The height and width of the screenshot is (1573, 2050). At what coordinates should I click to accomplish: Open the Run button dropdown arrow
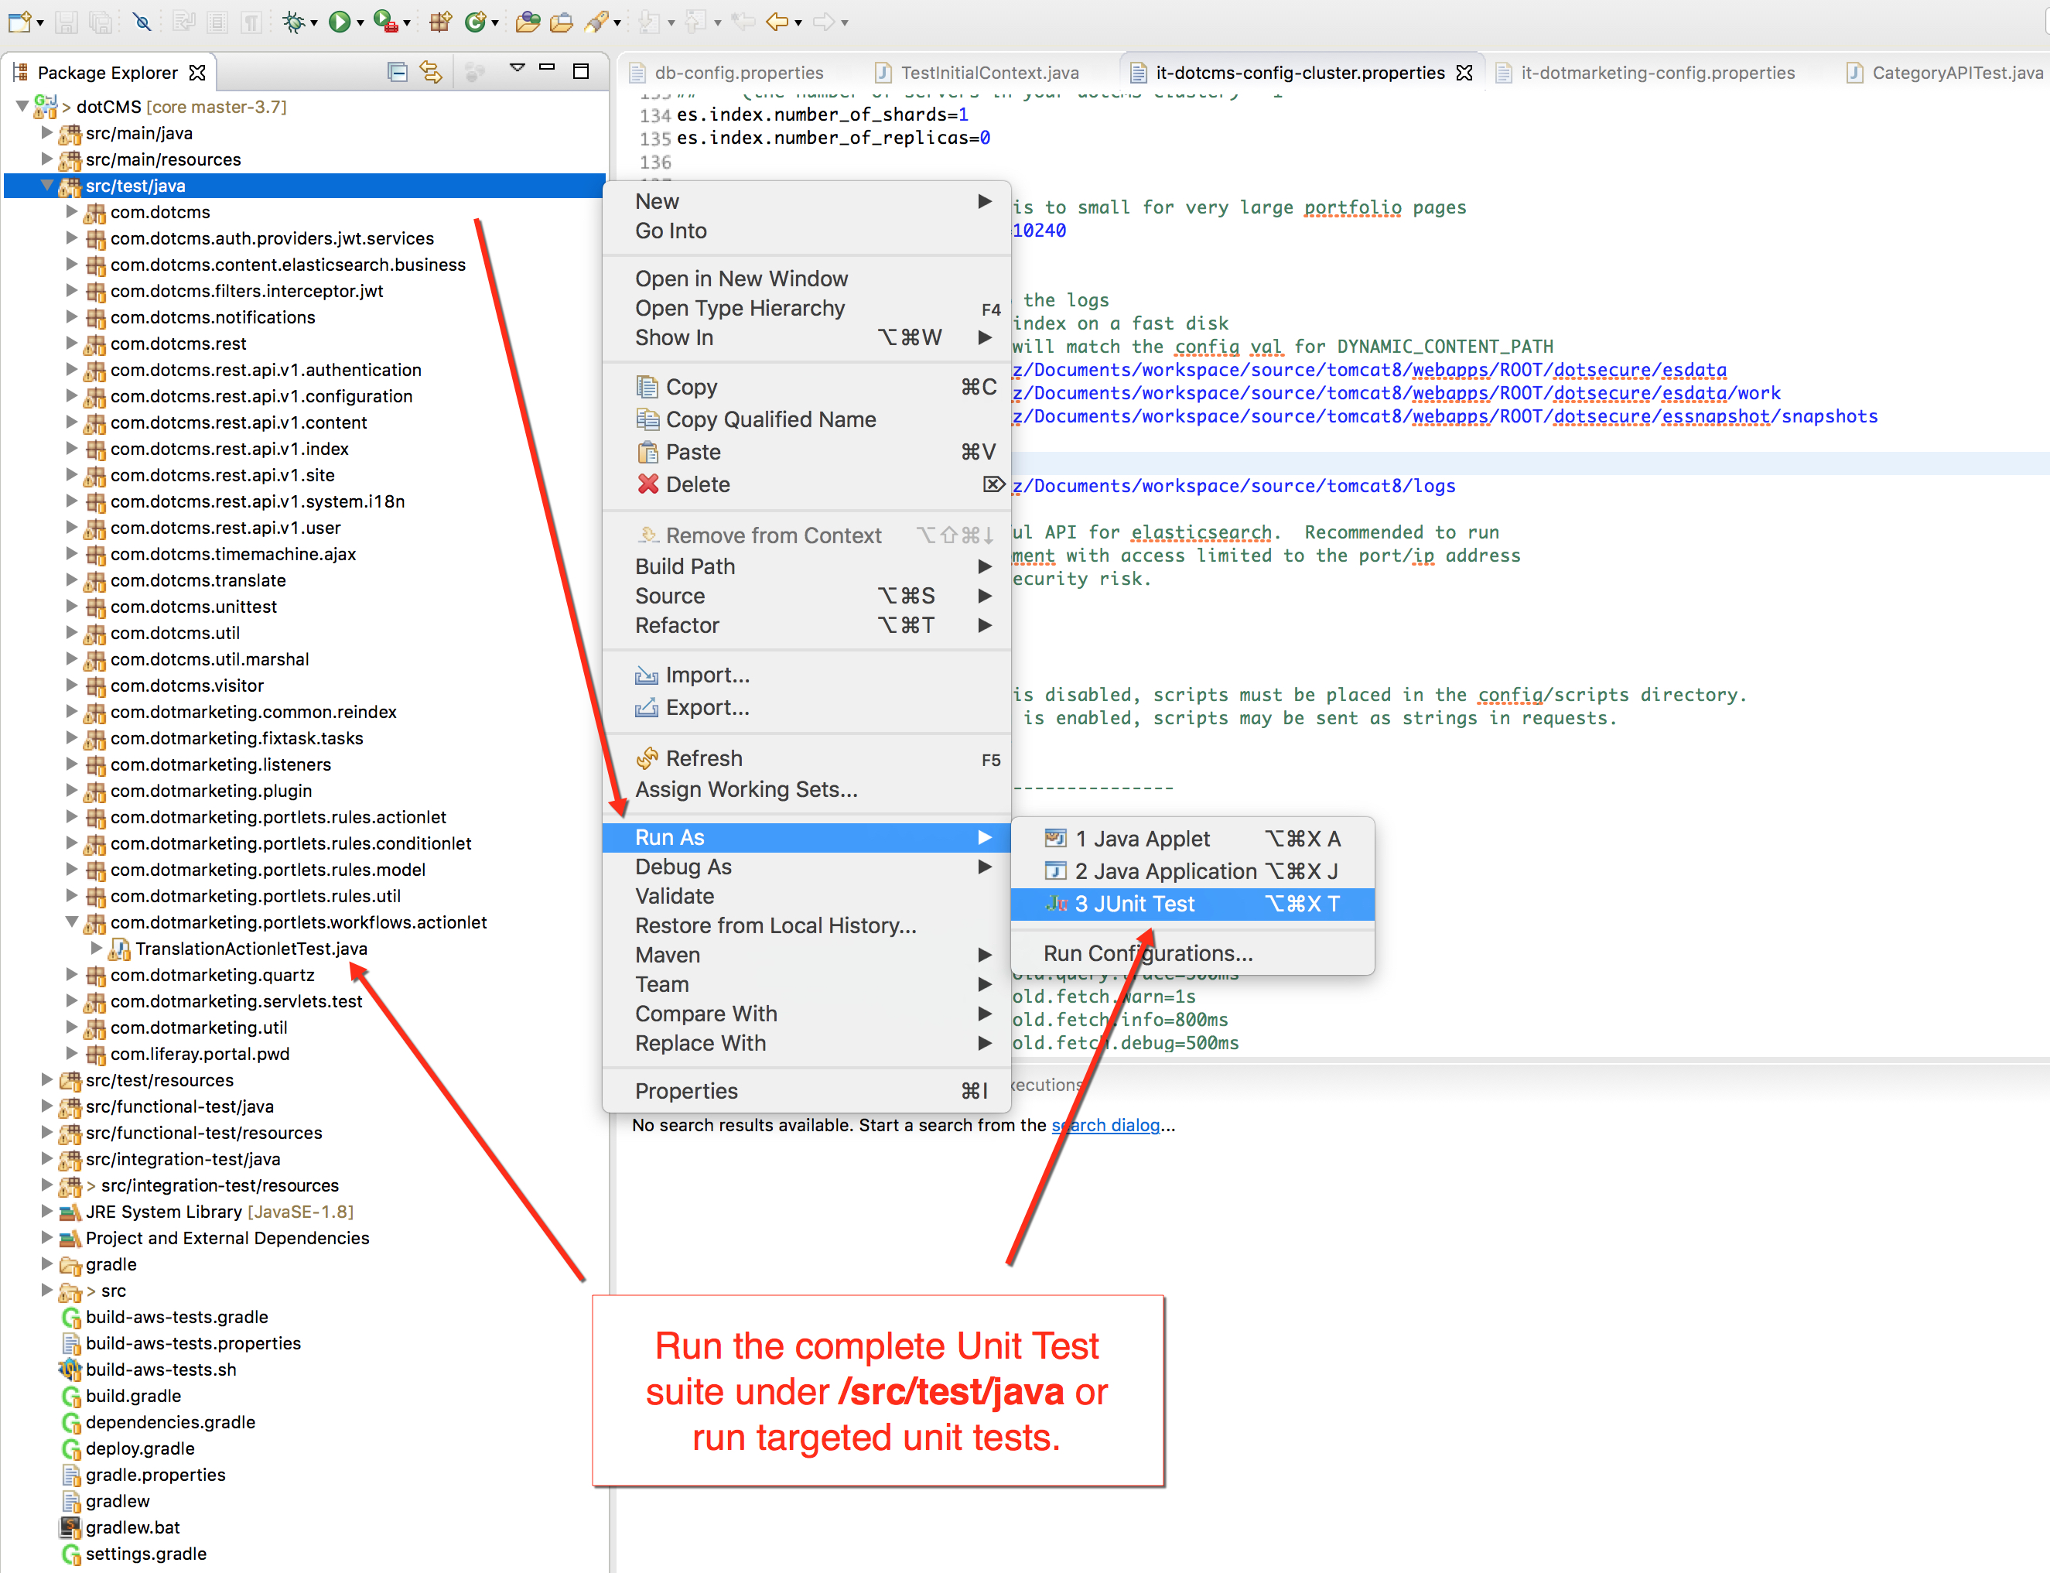(360, 23)
